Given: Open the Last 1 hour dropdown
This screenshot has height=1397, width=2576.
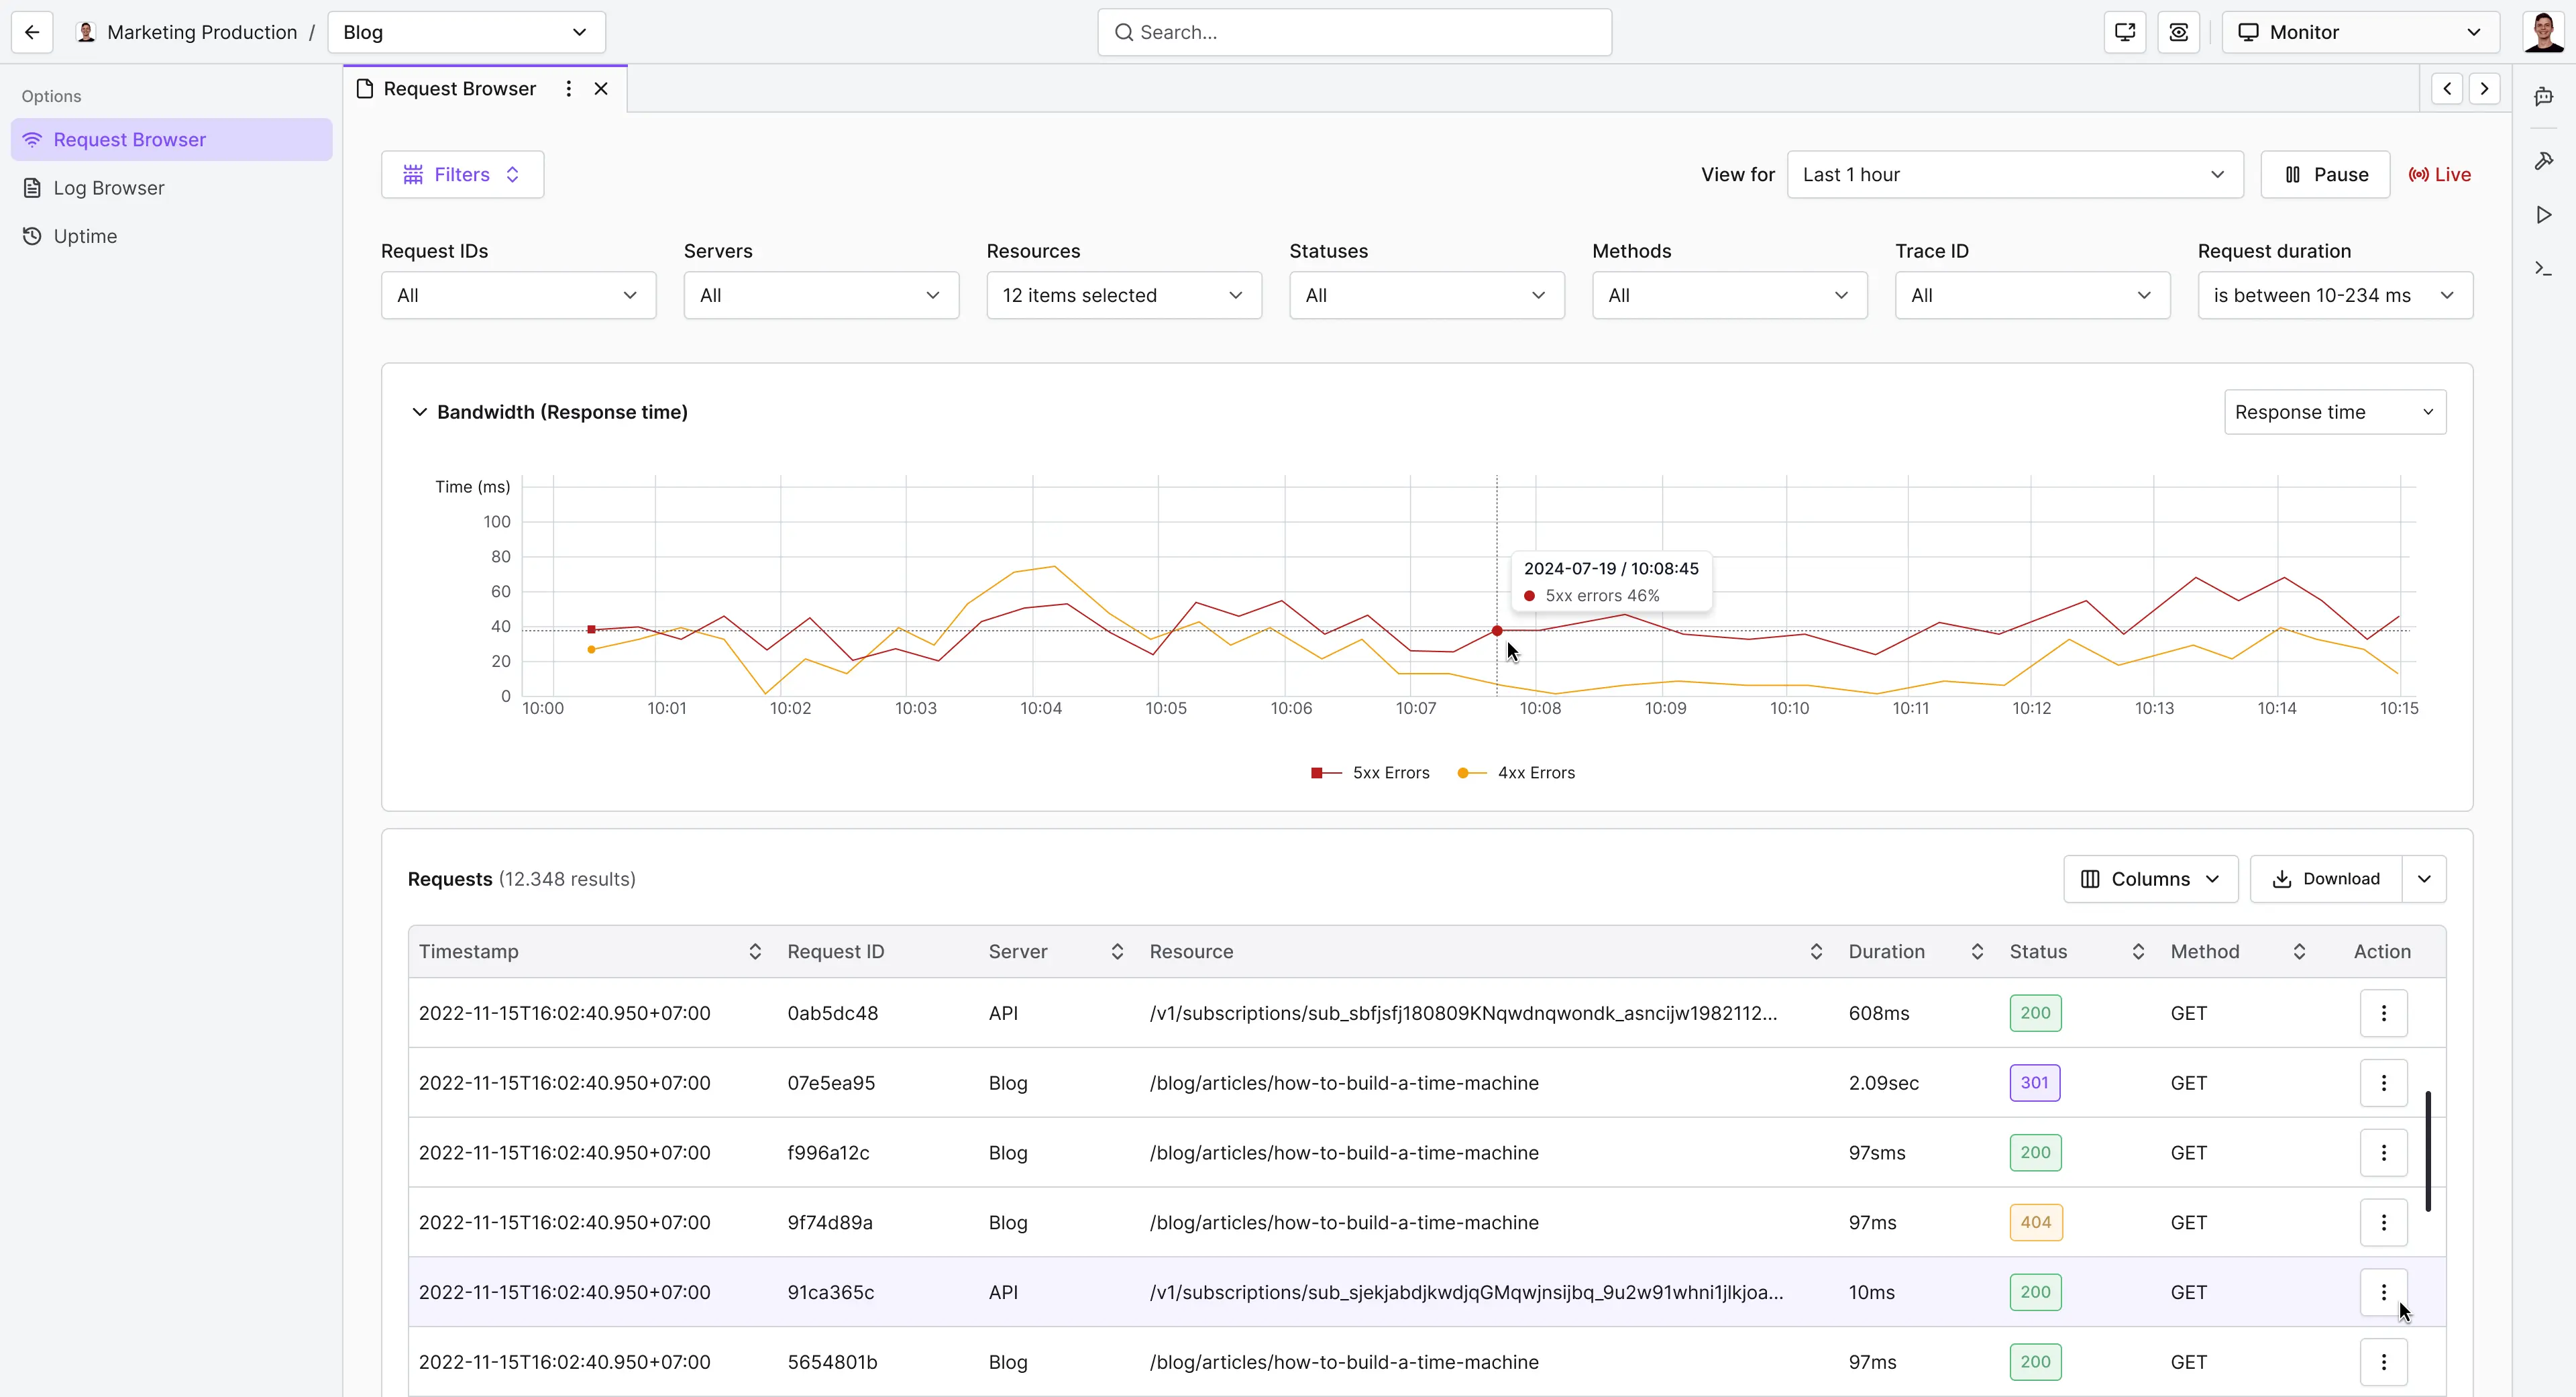Looking at the screenshot, I should pos(2014,175).
